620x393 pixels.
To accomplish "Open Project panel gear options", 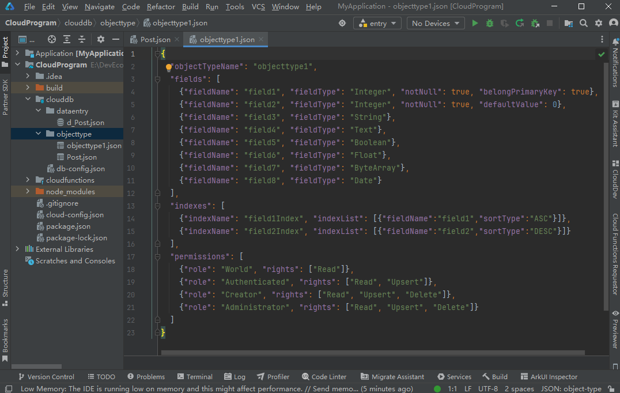I will (x=101, y=39).
